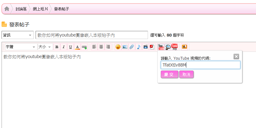The image size is (256, 128).
Task: Close the YouTube code popup
Action: coord(236,57)
